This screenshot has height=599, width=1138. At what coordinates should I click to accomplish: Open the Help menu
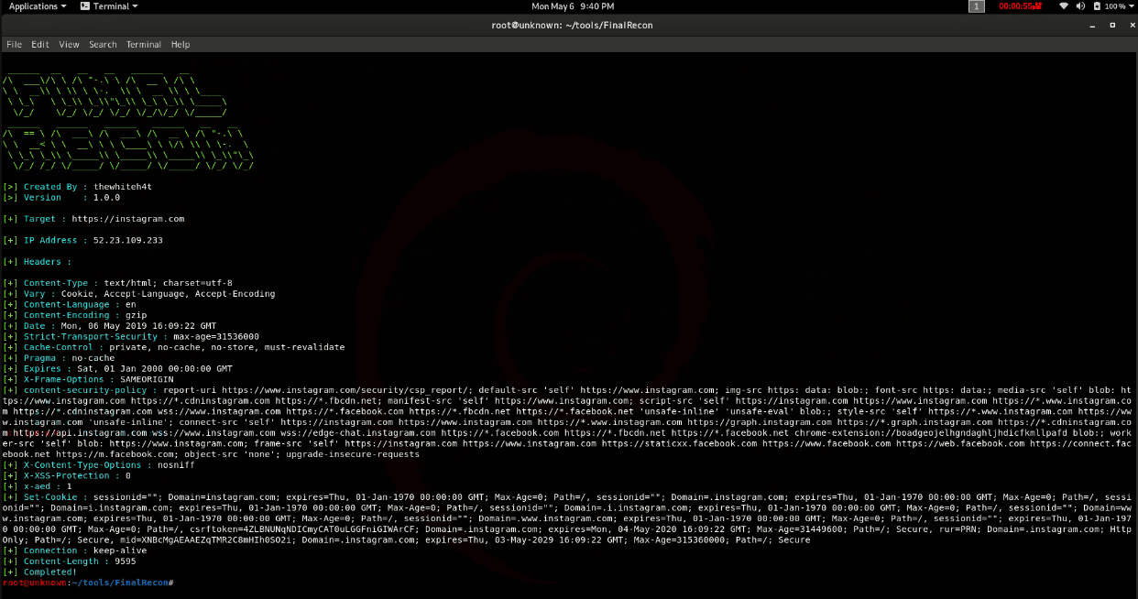pos(181,44)
